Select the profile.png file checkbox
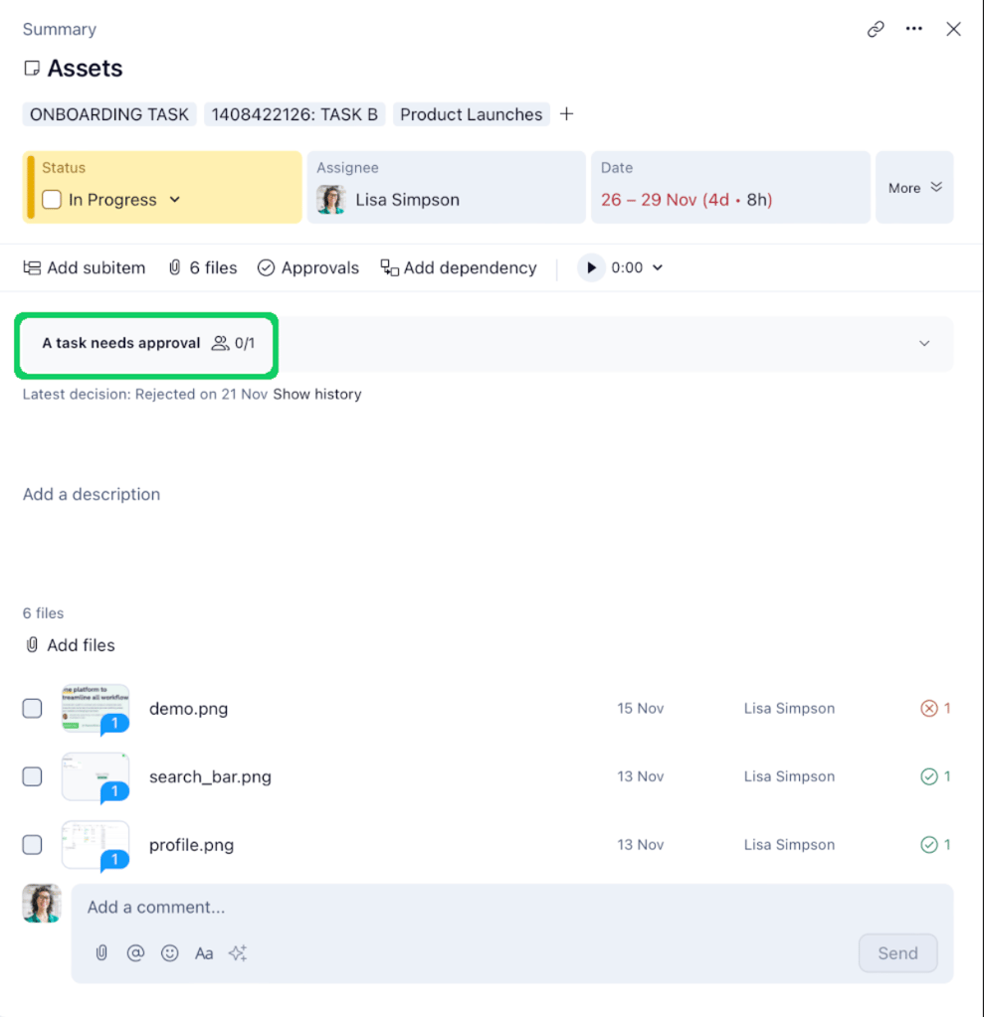 click(x=31, y=844)
